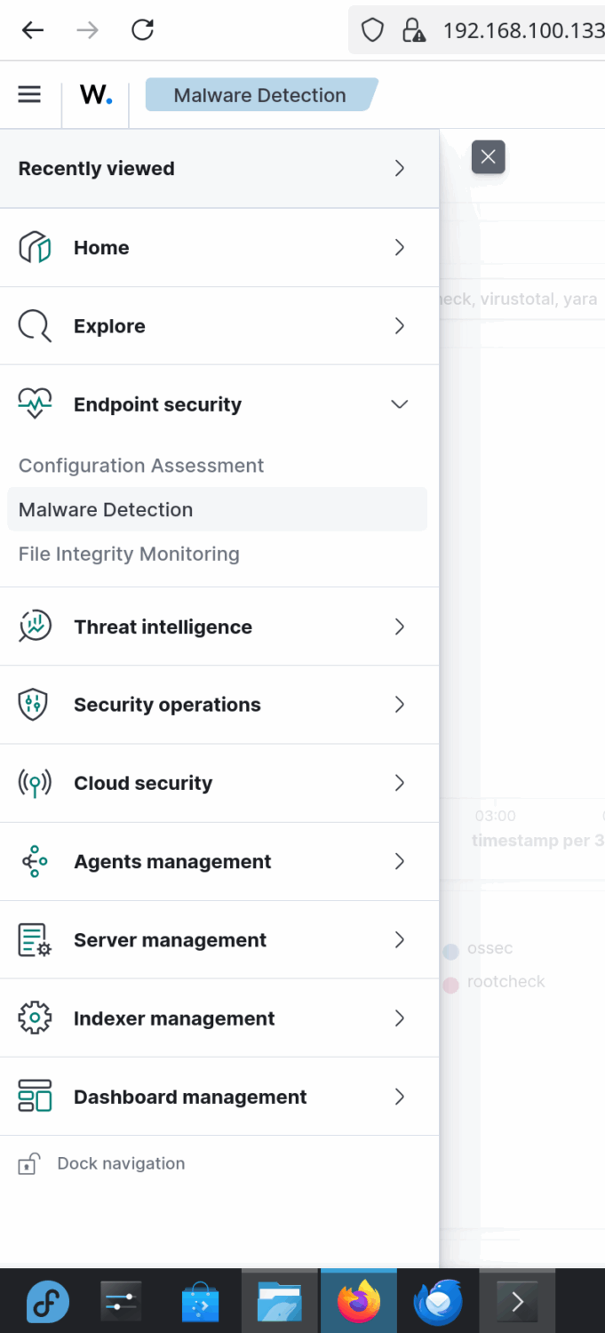Click the Security operations shield icon
This screenshot has width=605, height=1333.
[x=35, y=705]
